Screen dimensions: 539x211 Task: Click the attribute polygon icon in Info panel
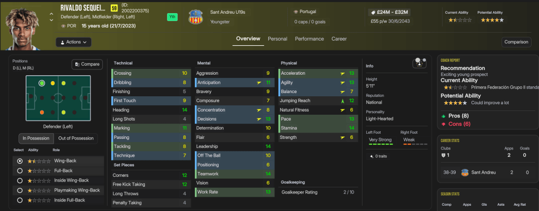pos(420,63)
